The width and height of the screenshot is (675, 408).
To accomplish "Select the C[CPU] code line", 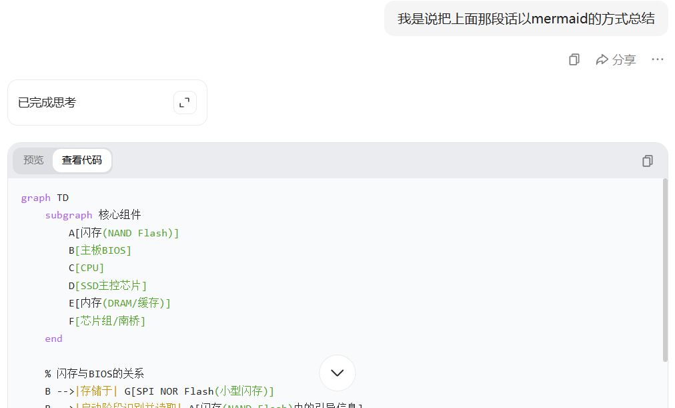I will pos(86,268).
